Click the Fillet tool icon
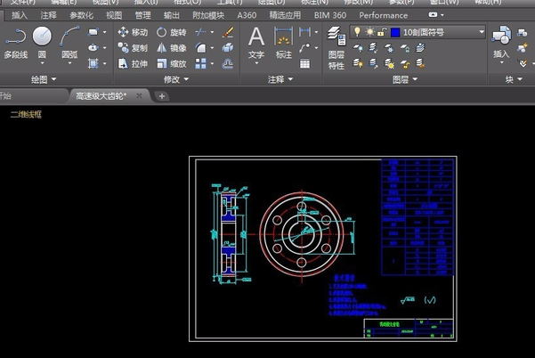 (x=200, y=48)
